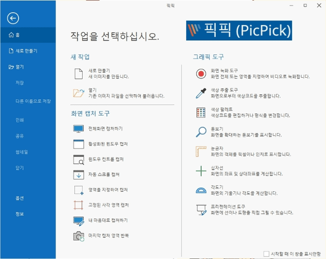326x259 pixels.
Task: Click text 화면을 확대하는 돋보기를 표시합니다.
Action: (x=246, y=135)
